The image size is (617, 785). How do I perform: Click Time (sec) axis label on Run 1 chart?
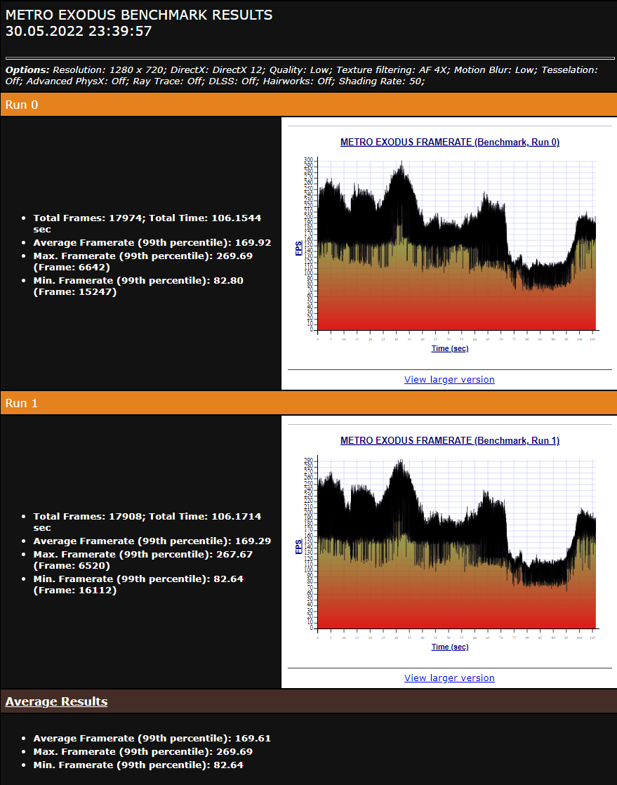click(x=450, y=647)
